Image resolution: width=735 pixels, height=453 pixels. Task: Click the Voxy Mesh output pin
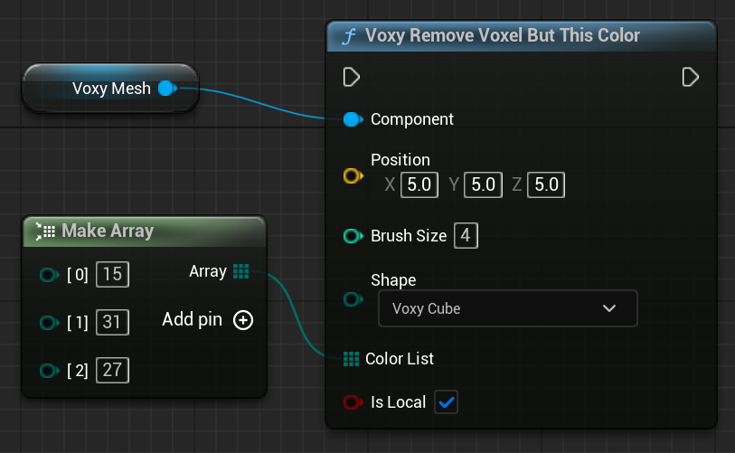pos(167,88)
